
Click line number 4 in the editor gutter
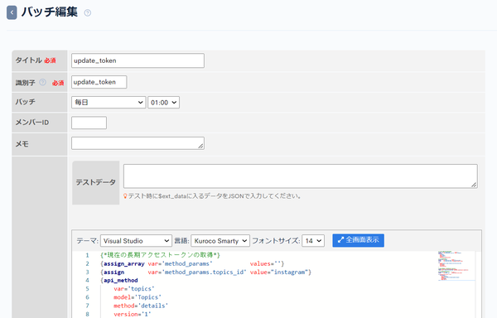click(x=87, y=280)
